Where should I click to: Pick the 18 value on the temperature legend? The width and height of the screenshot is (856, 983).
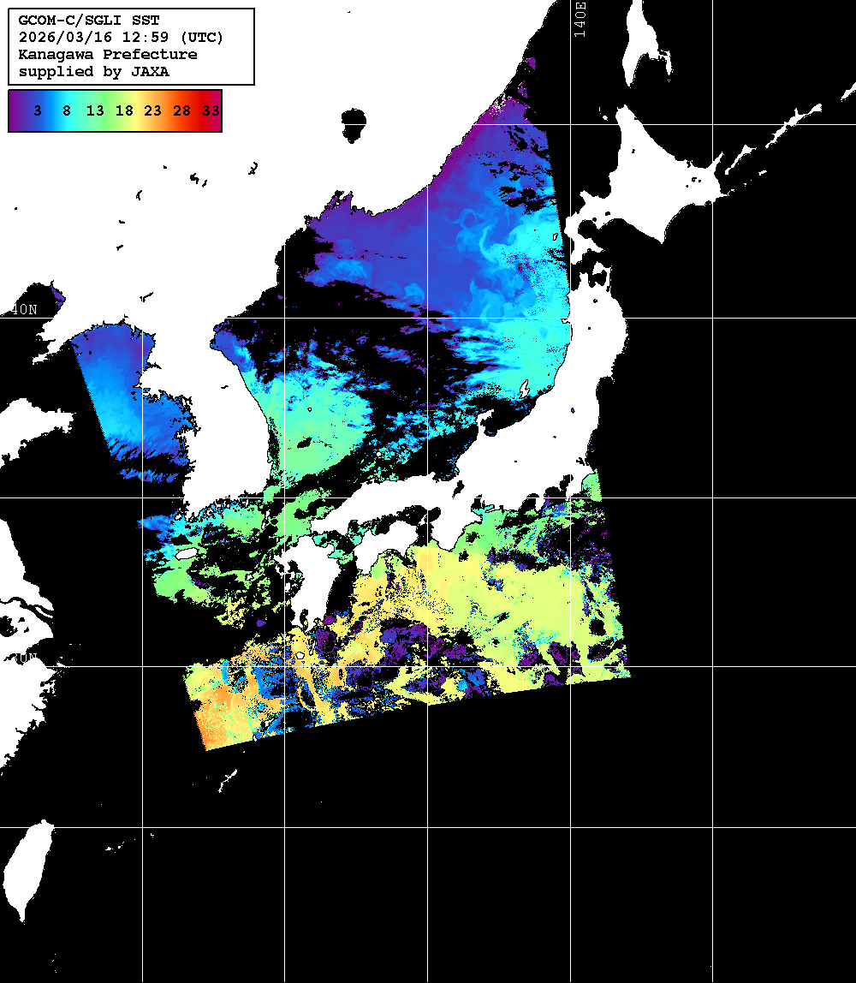click(124, 110)
